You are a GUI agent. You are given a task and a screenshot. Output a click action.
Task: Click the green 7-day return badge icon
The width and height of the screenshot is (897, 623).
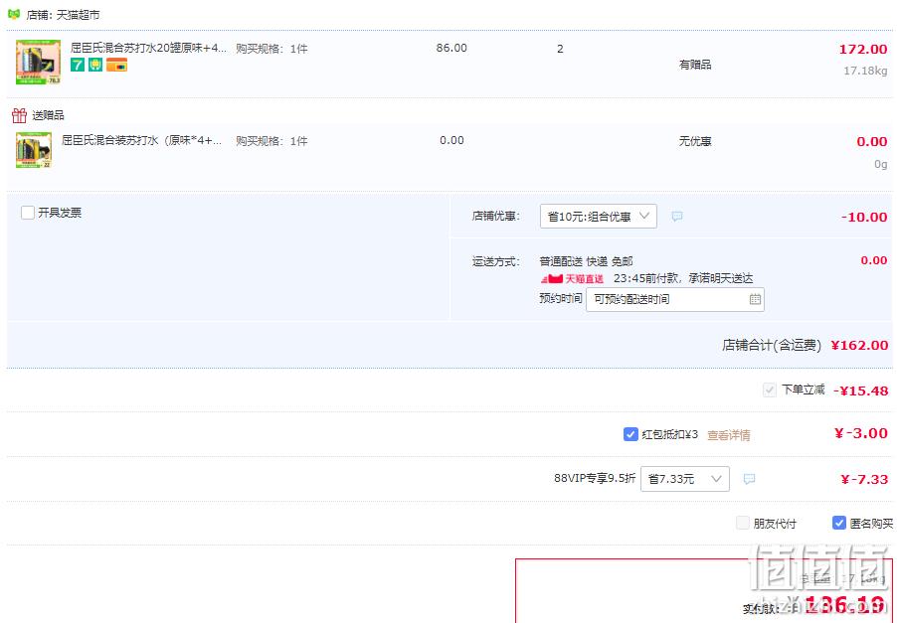[78, 65]
